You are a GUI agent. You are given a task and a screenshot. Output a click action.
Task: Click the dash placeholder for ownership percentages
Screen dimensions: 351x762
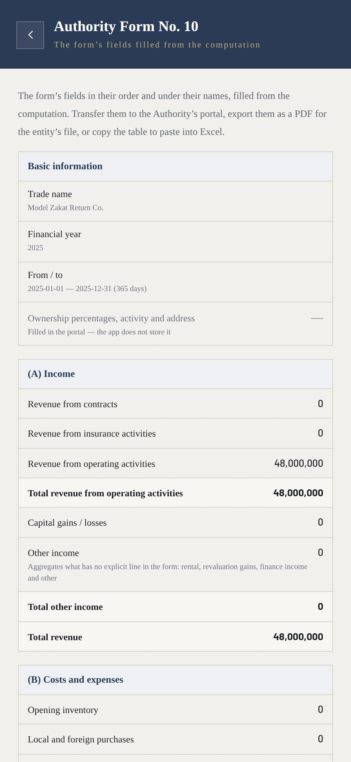point(317,318)
